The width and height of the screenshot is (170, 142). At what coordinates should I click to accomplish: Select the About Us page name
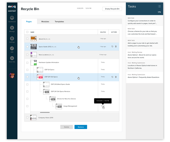42,39
